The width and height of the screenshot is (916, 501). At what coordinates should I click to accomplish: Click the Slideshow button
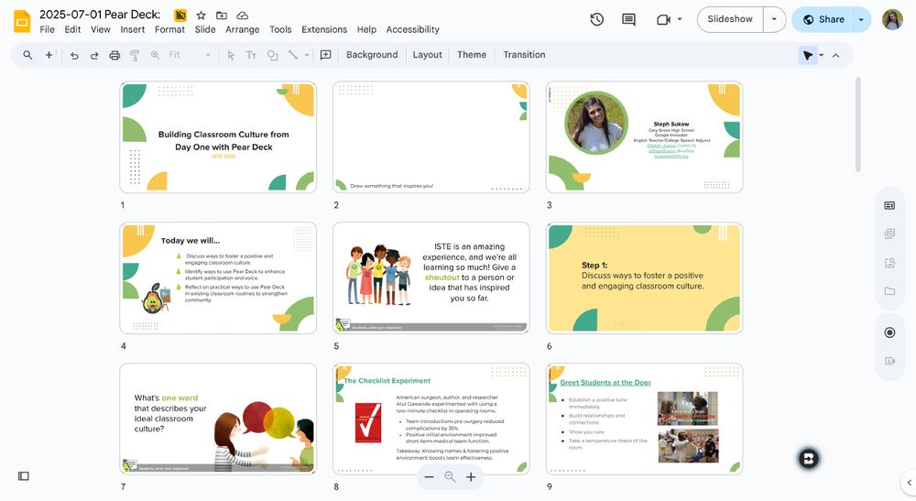[730, 19]
